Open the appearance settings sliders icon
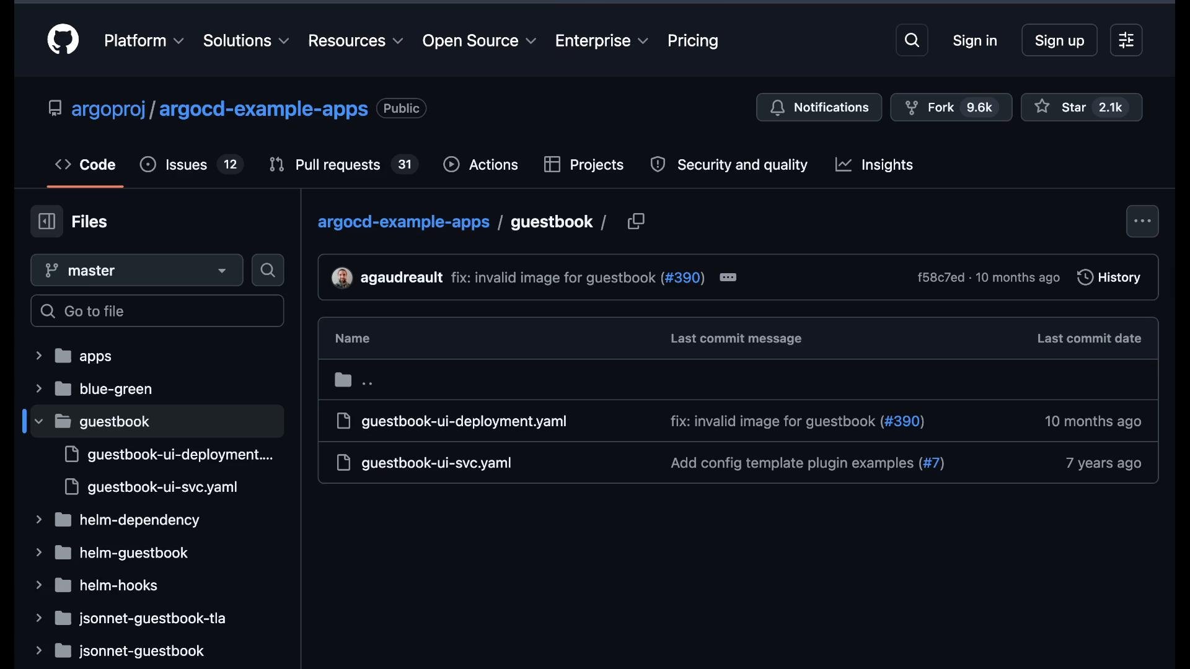This screenshot has height=669, width=1190. tap(1126, 40)
